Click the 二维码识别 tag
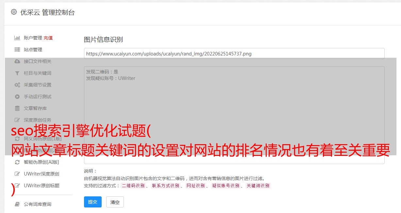Image resolution: width=401 pixels, height=213 pixels. tap(133, 186)
